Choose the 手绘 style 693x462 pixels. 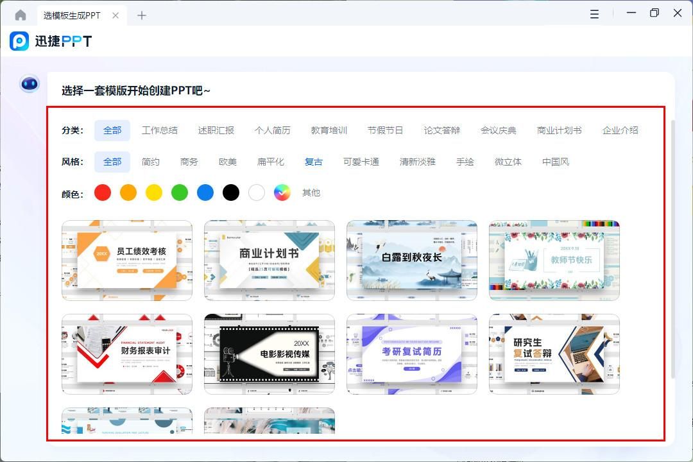tap(465, 162)
